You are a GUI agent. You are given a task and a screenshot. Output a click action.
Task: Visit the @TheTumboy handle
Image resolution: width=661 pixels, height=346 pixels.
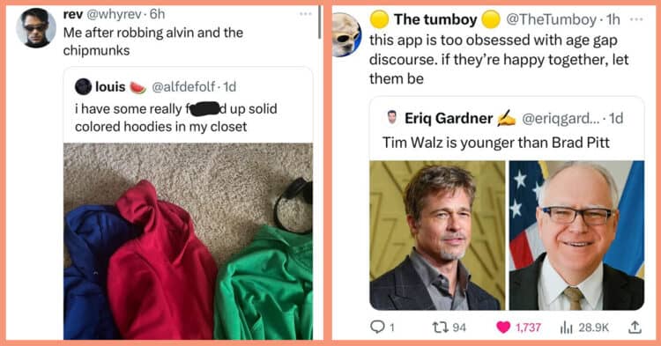pos(551,19)
